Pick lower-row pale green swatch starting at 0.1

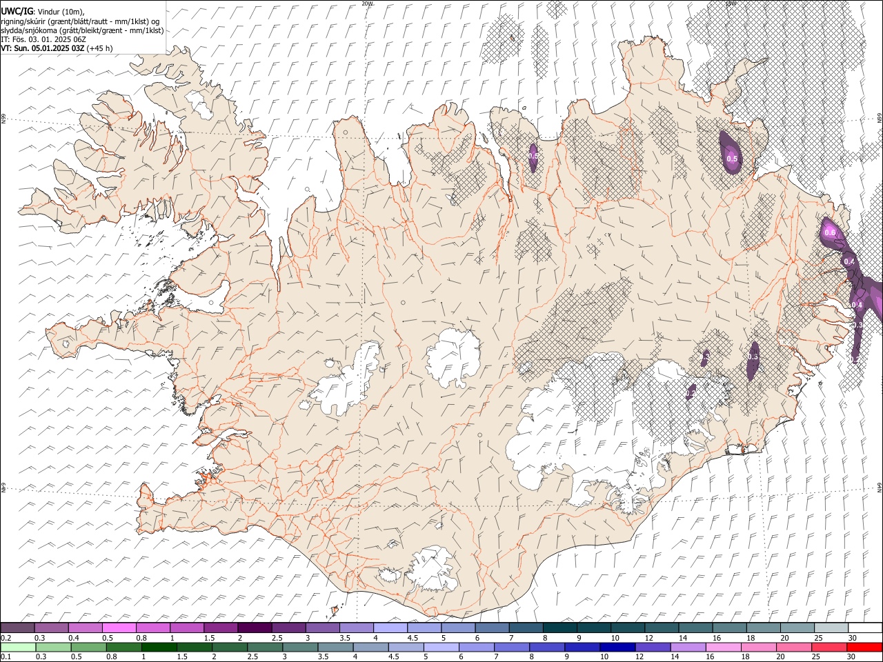tap(18, 647)
